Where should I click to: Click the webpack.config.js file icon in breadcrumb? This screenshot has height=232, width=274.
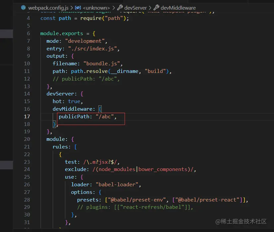(x=24, y=8)
